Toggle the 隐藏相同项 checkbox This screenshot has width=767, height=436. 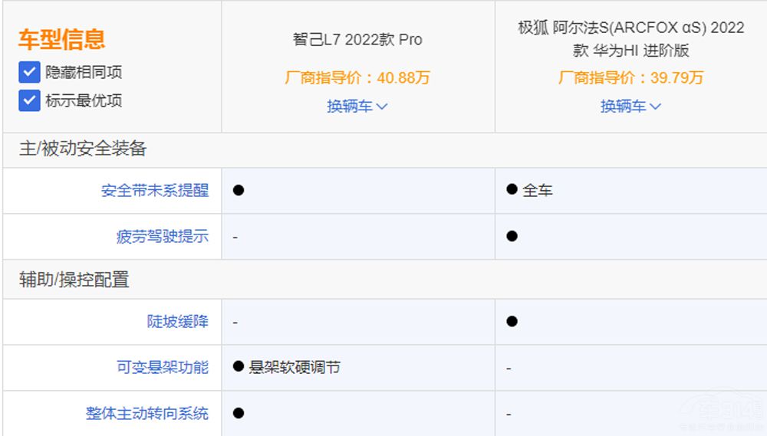(29, 73)
